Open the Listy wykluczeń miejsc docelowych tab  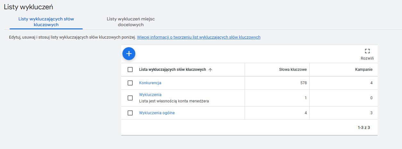(x=130, y=22)
